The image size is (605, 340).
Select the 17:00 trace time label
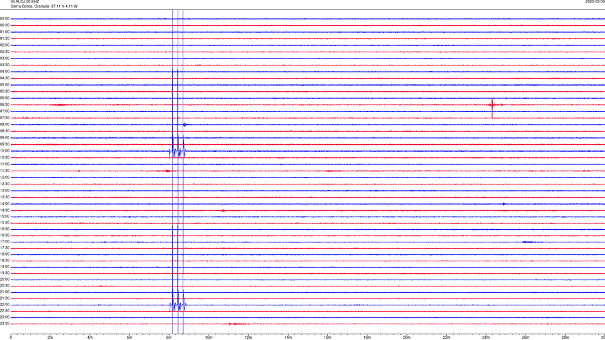(4, 242)
